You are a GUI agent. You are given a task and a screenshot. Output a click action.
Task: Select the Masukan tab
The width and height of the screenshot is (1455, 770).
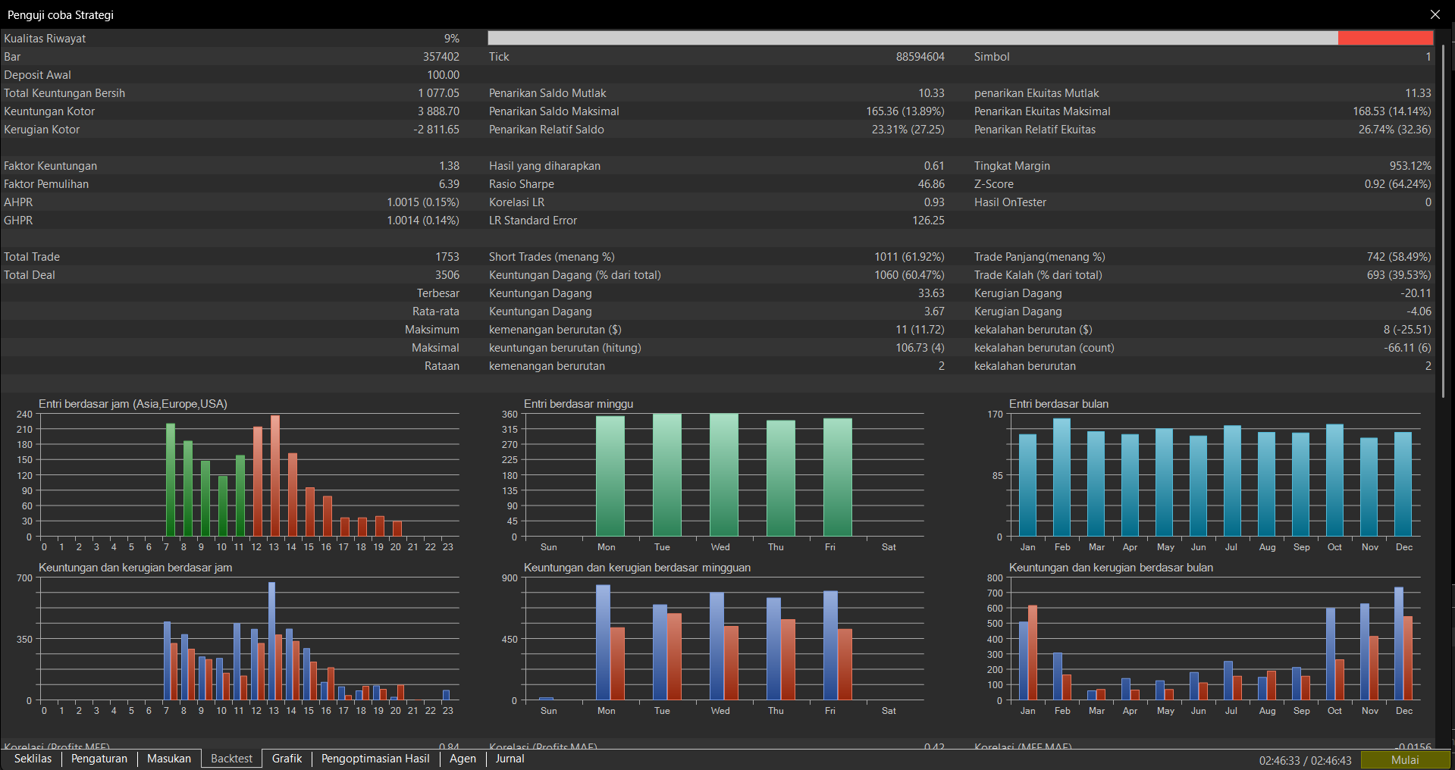click(x=168, y=758)
